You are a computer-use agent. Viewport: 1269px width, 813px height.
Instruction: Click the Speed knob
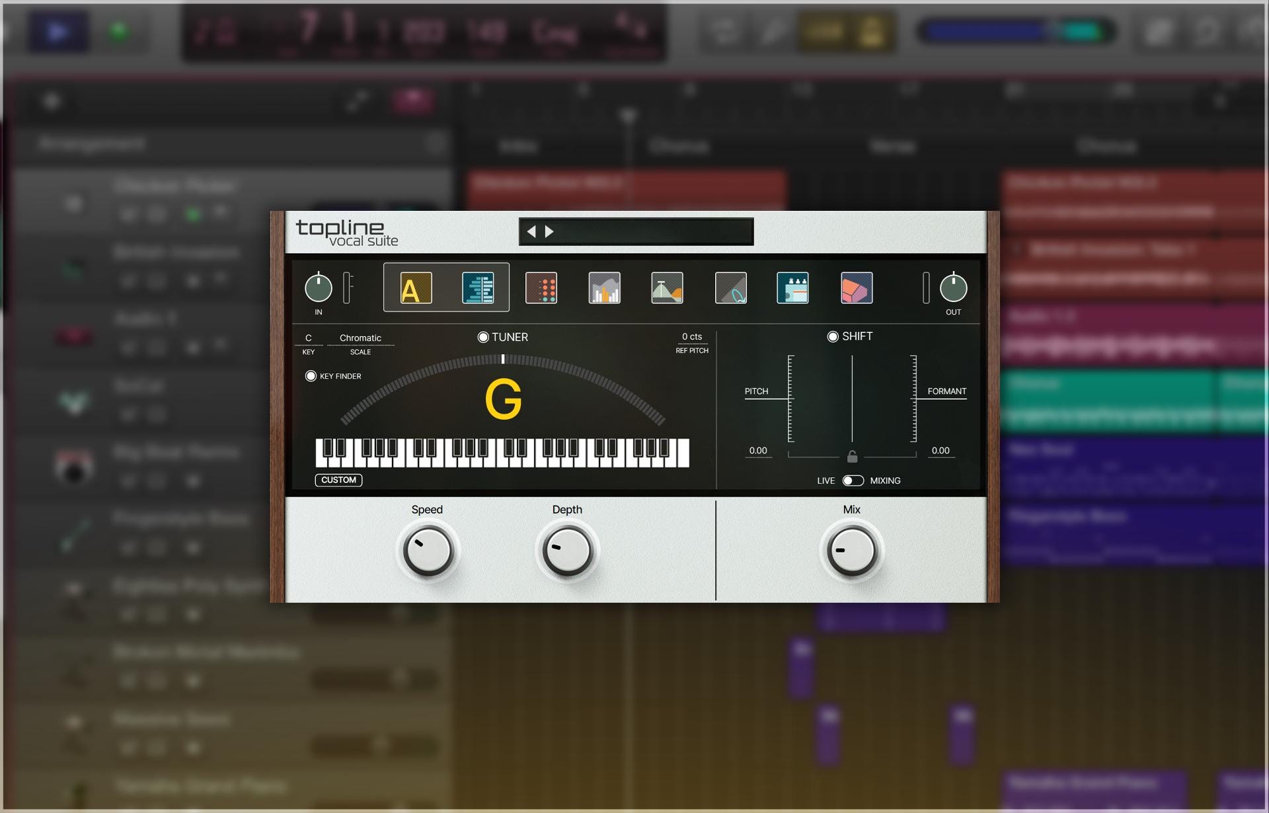click(x=428, y=551)
